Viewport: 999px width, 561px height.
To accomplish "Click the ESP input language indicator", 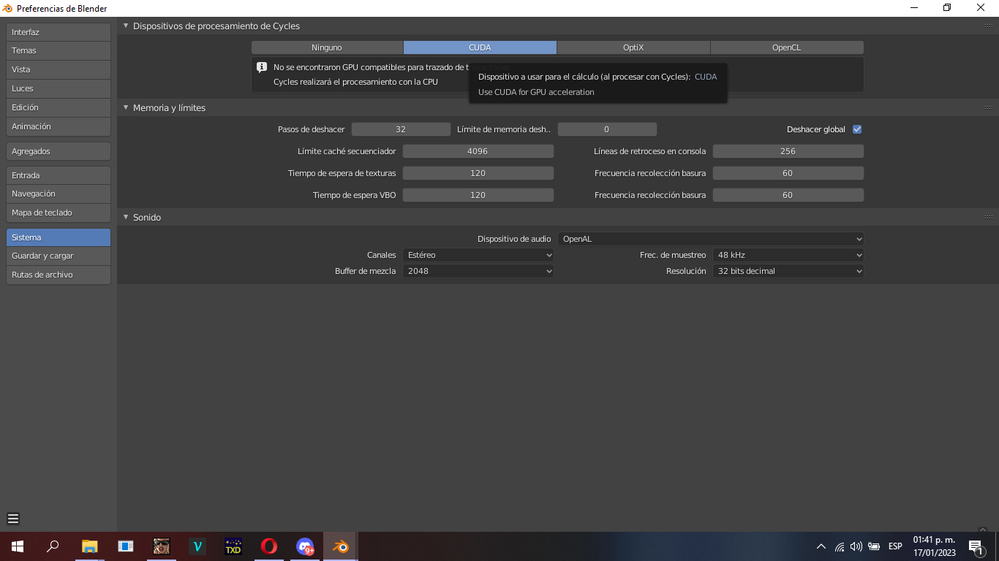I will pyautogui.click(x=895, y=546).
